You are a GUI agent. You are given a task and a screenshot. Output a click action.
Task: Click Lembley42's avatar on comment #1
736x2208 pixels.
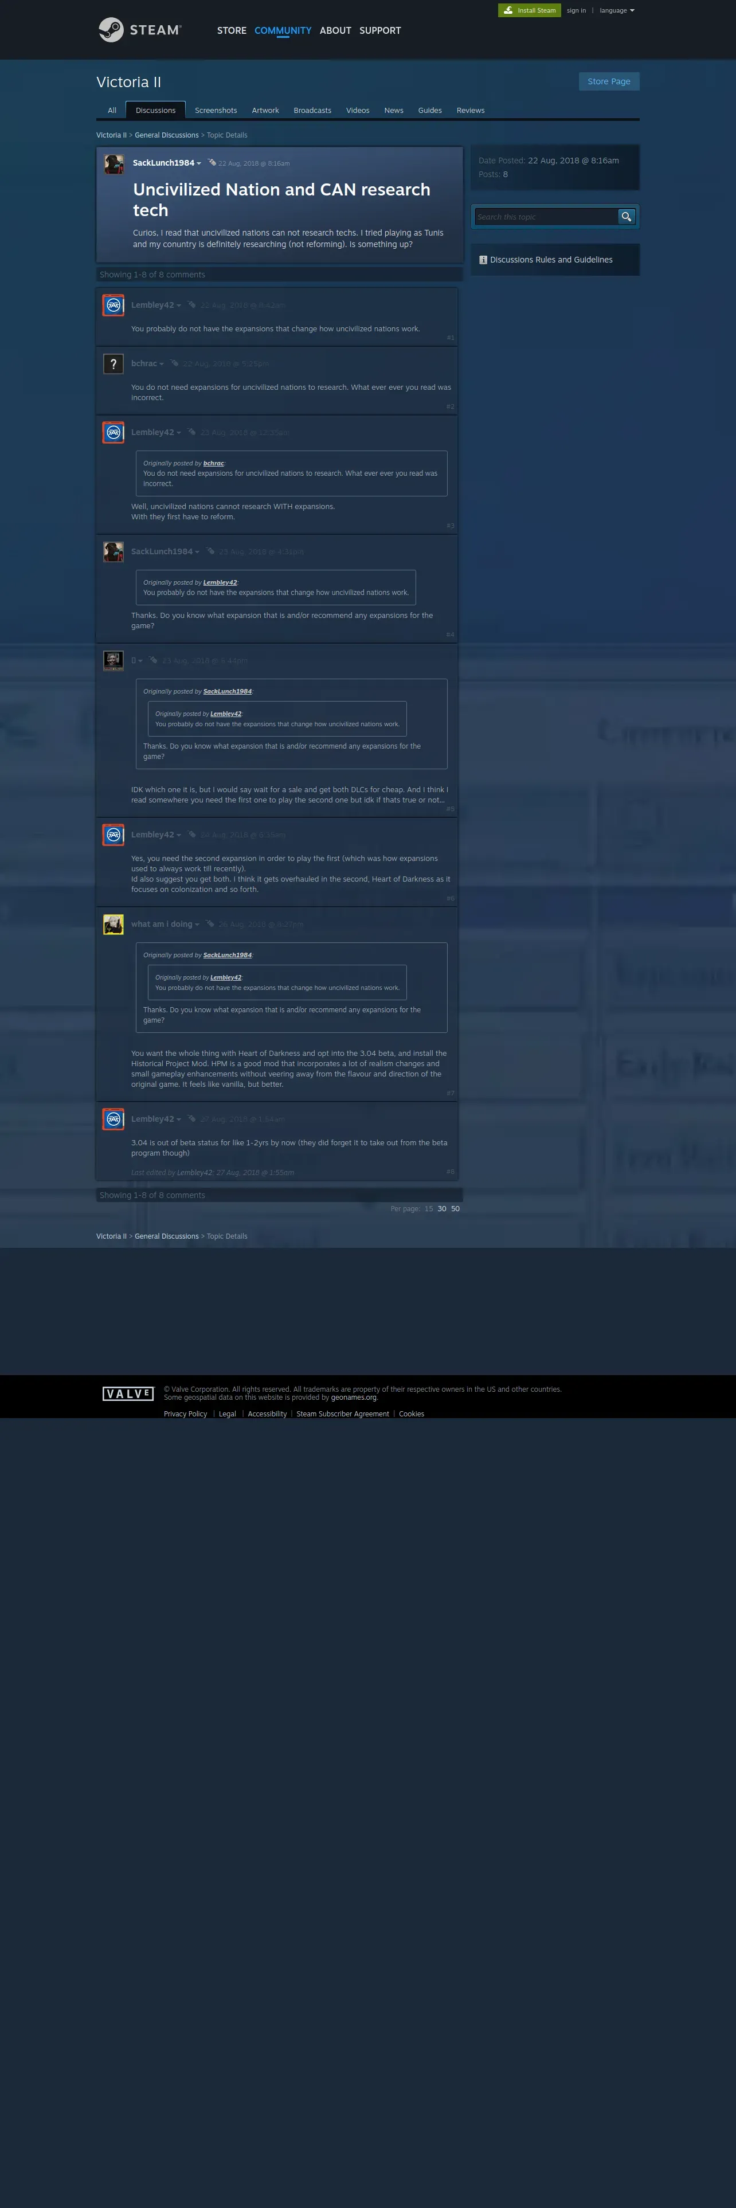113,305
